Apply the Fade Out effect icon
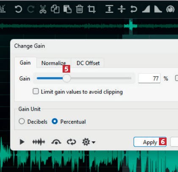 coord(158,9)
